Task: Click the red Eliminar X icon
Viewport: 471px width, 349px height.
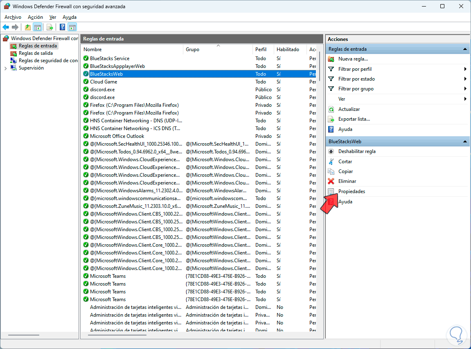Action: tap(331, 181)
